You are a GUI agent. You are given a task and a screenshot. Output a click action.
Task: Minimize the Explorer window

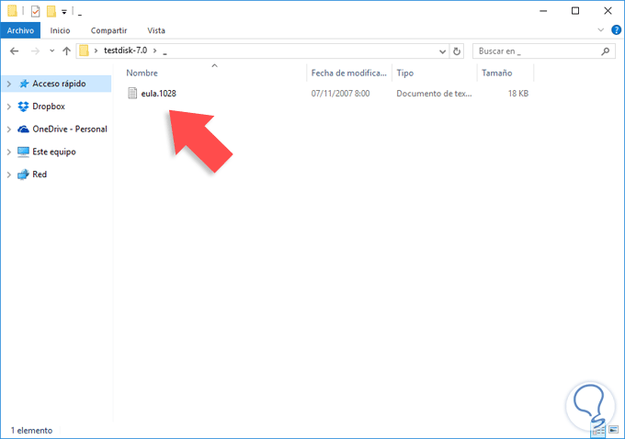tap(543, 11)
